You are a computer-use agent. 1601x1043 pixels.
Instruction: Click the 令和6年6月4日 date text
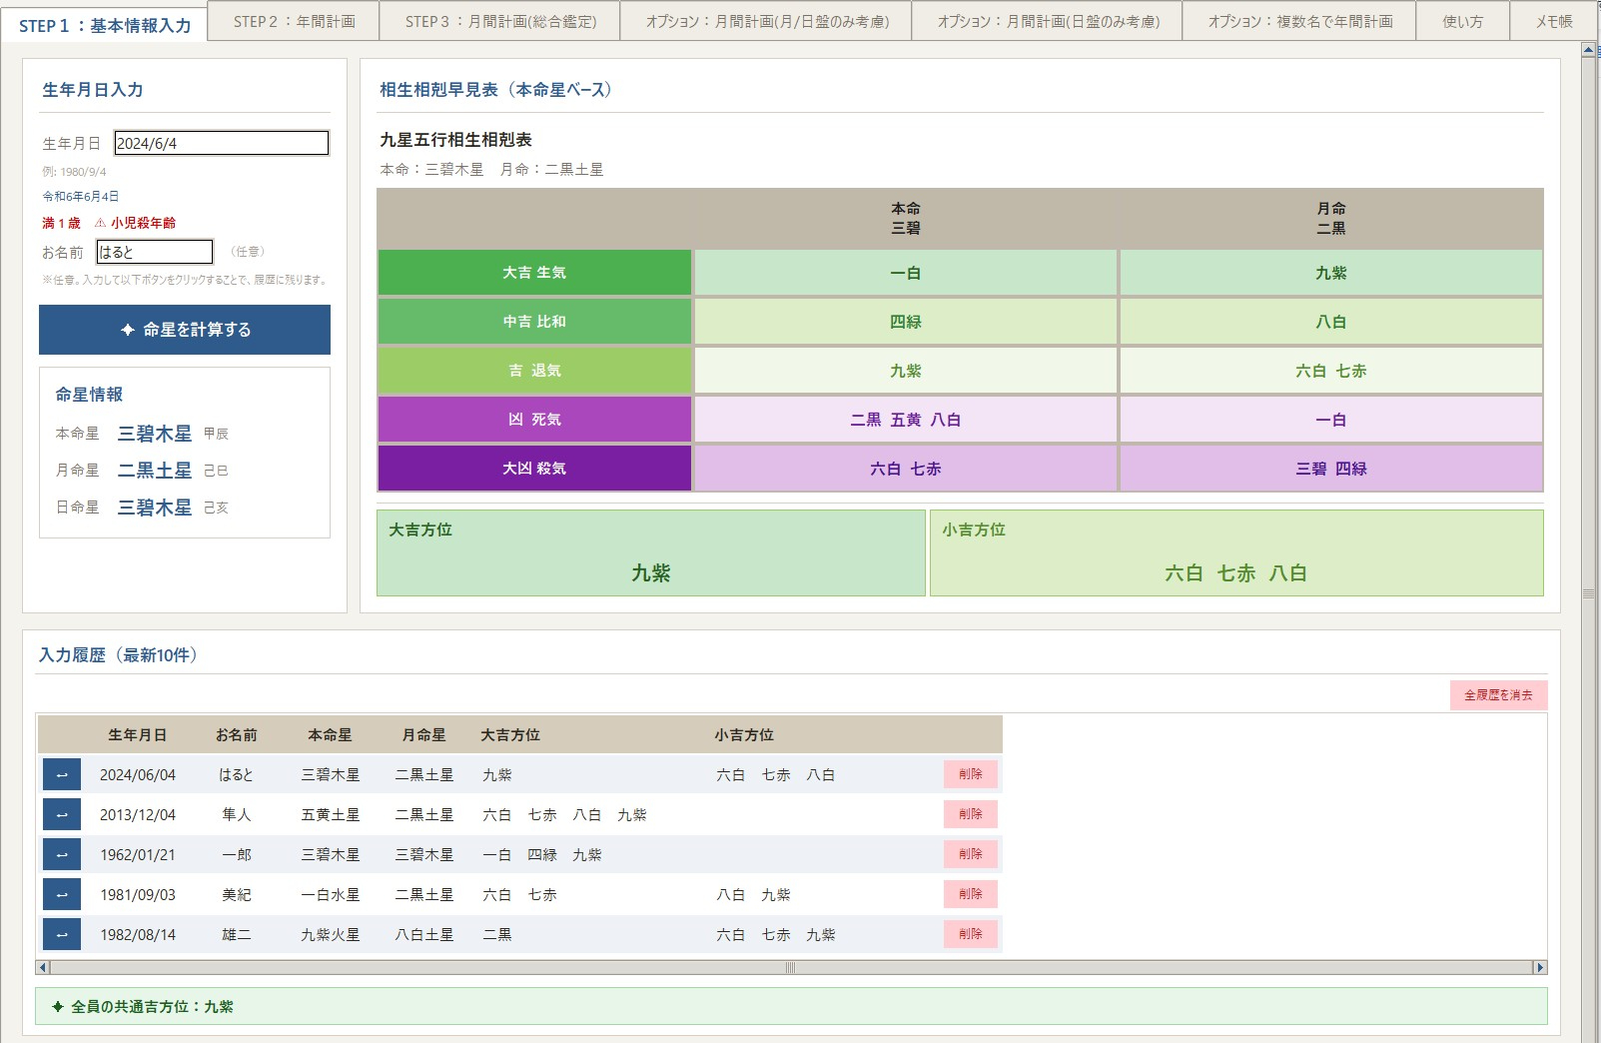pos(81,197)
